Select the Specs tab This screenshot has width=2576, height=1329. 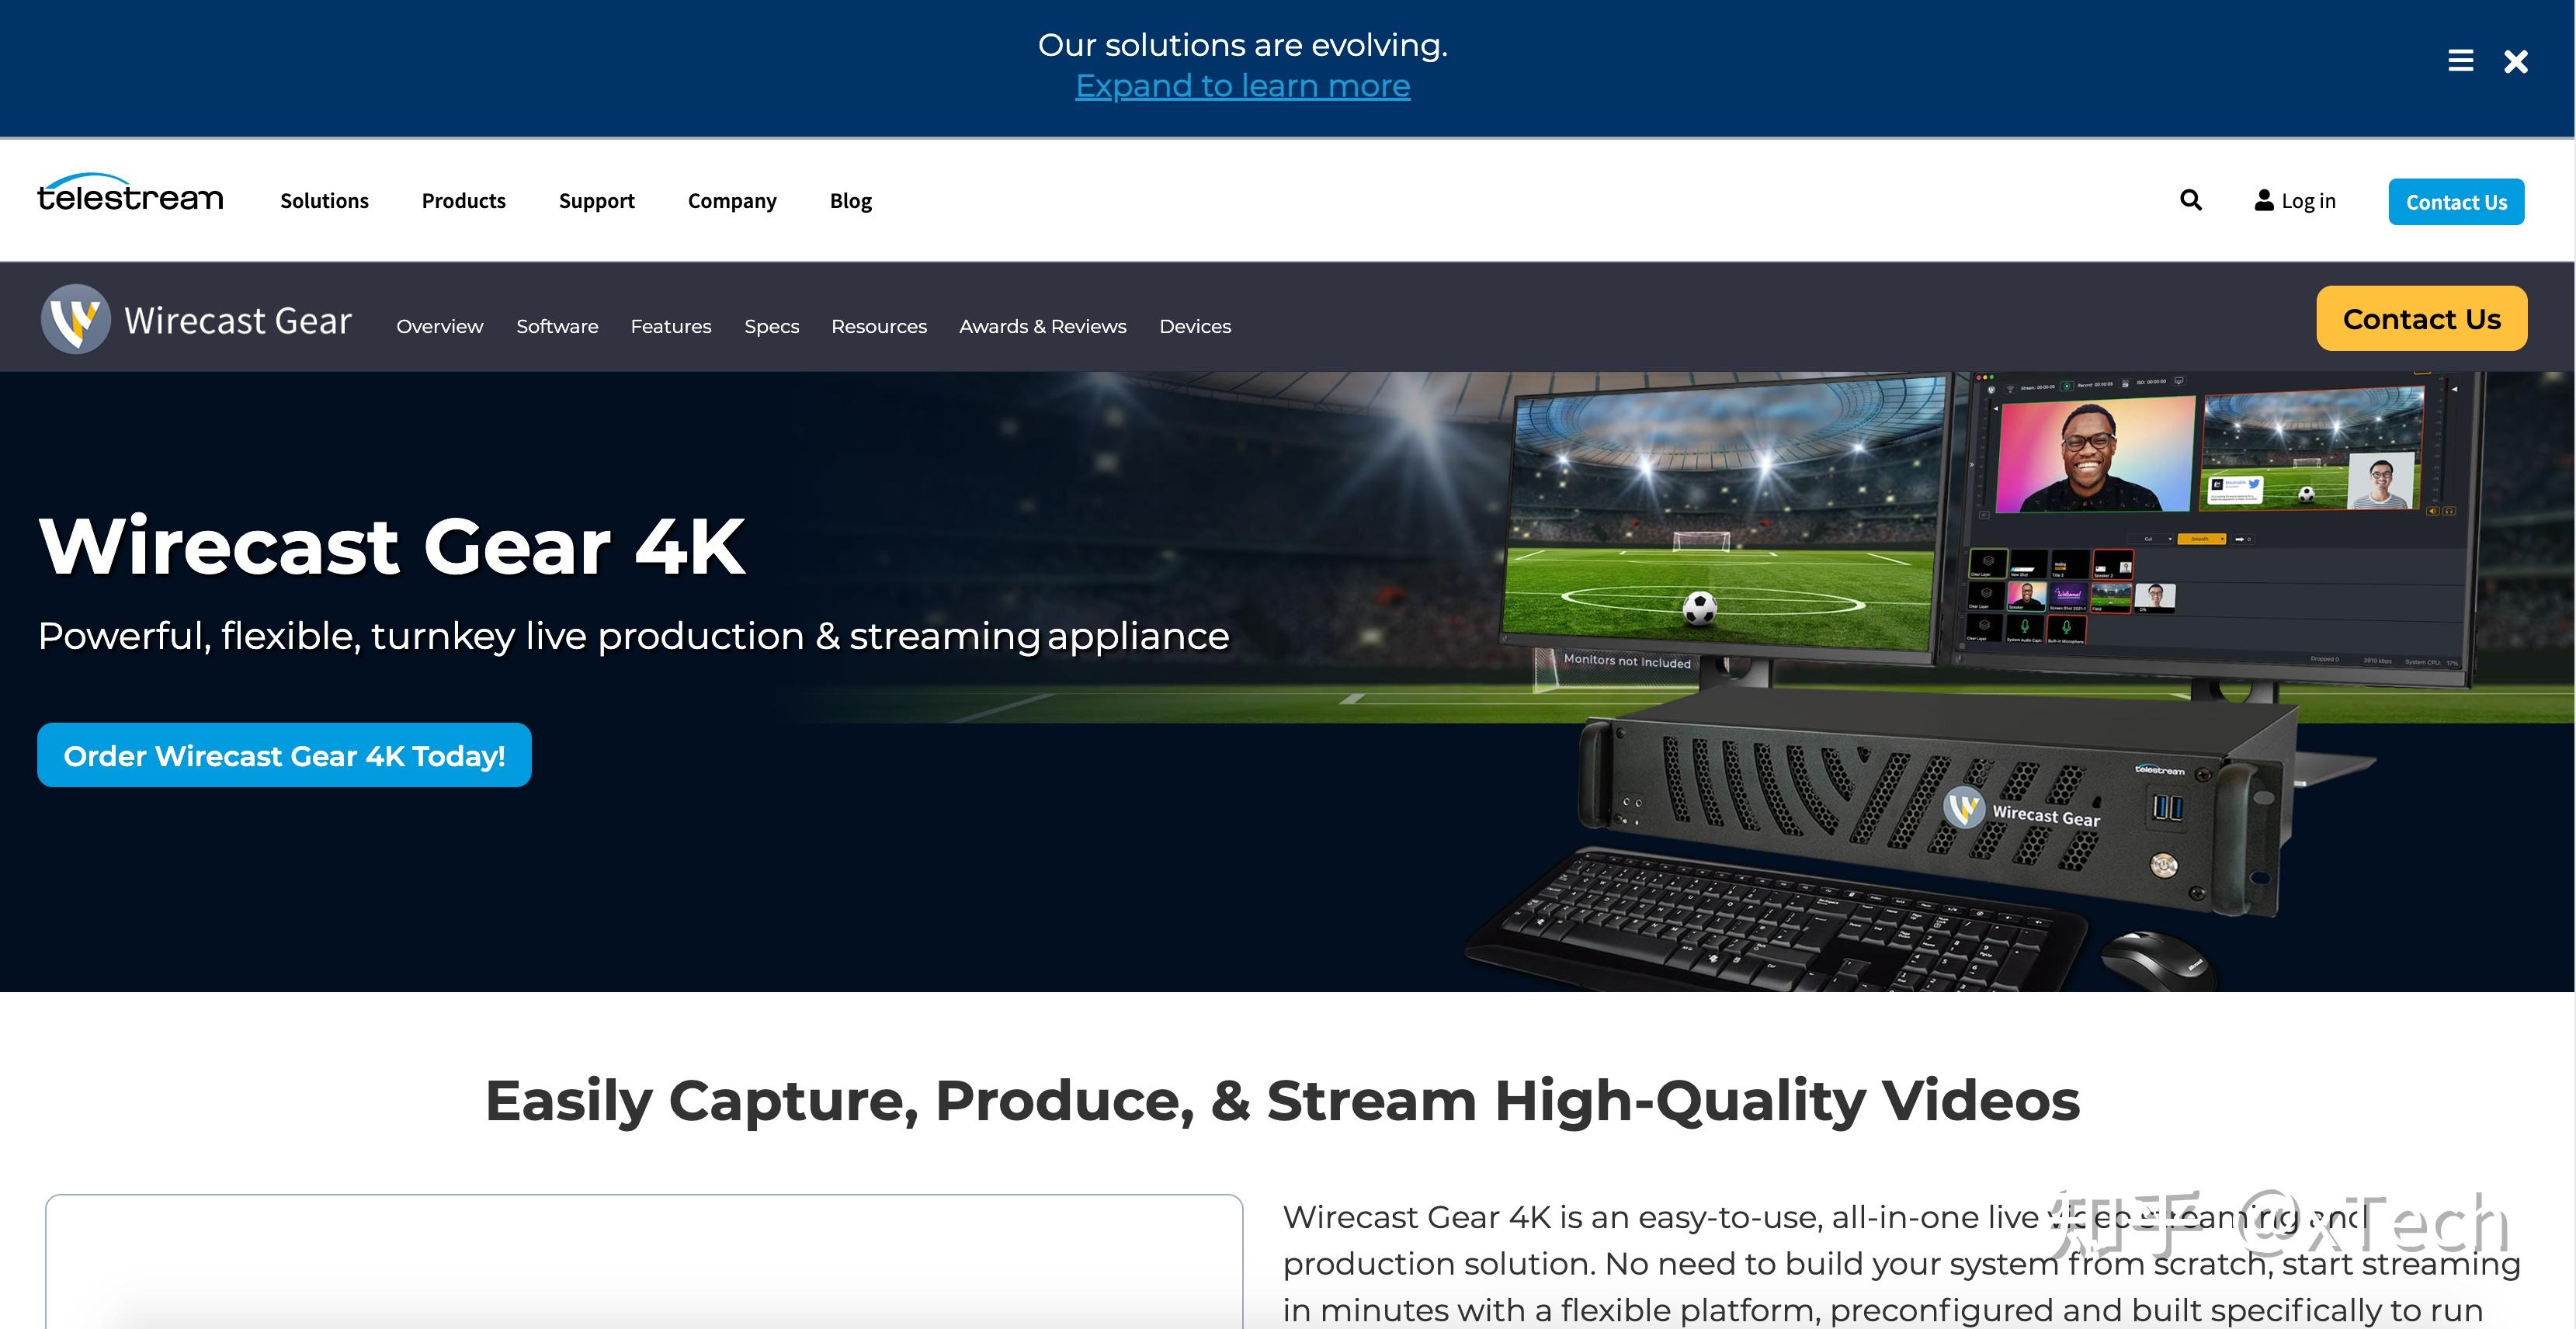pos(771,326)
